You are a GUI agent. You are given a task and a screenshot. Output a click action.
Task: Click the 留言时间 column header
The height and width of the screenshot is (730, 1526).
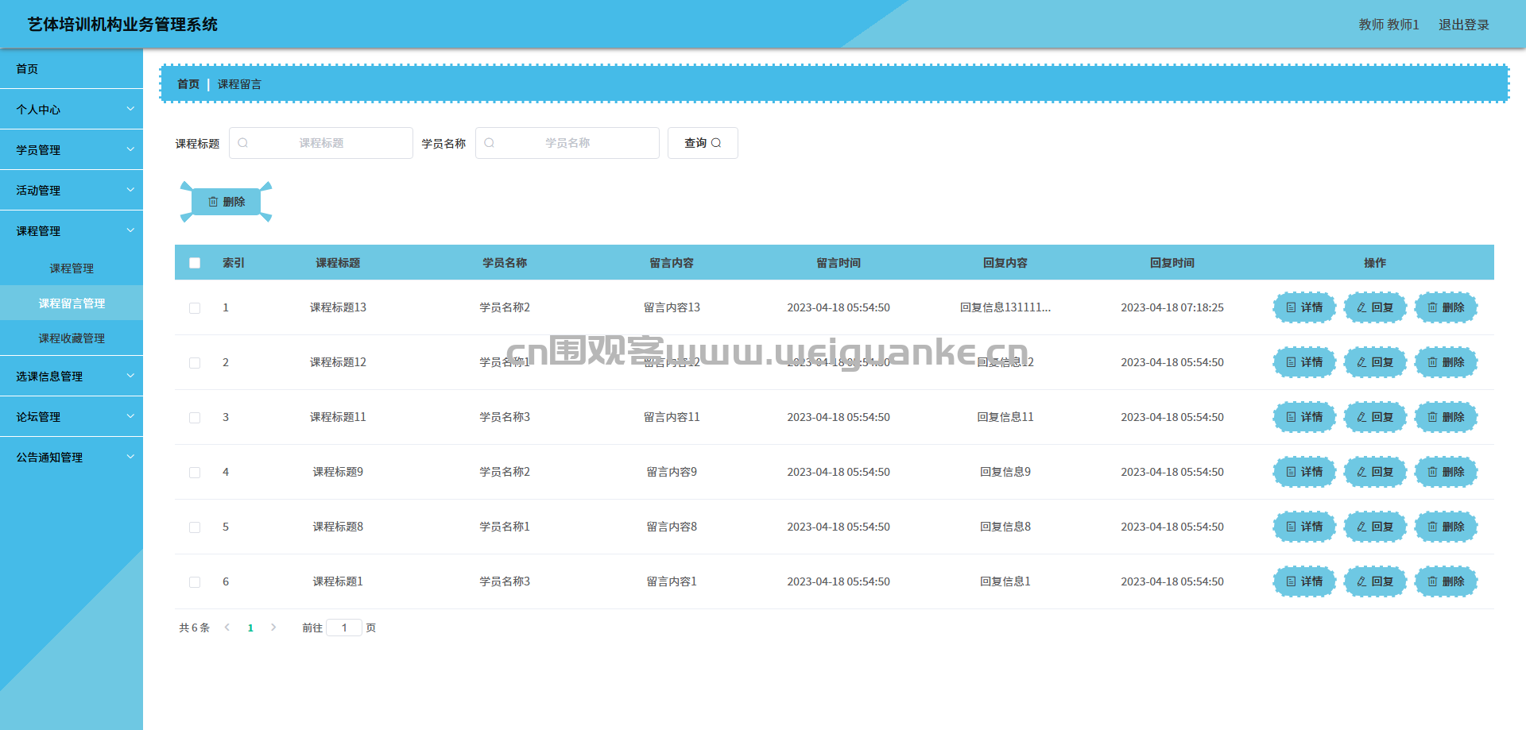coord(839,263)
